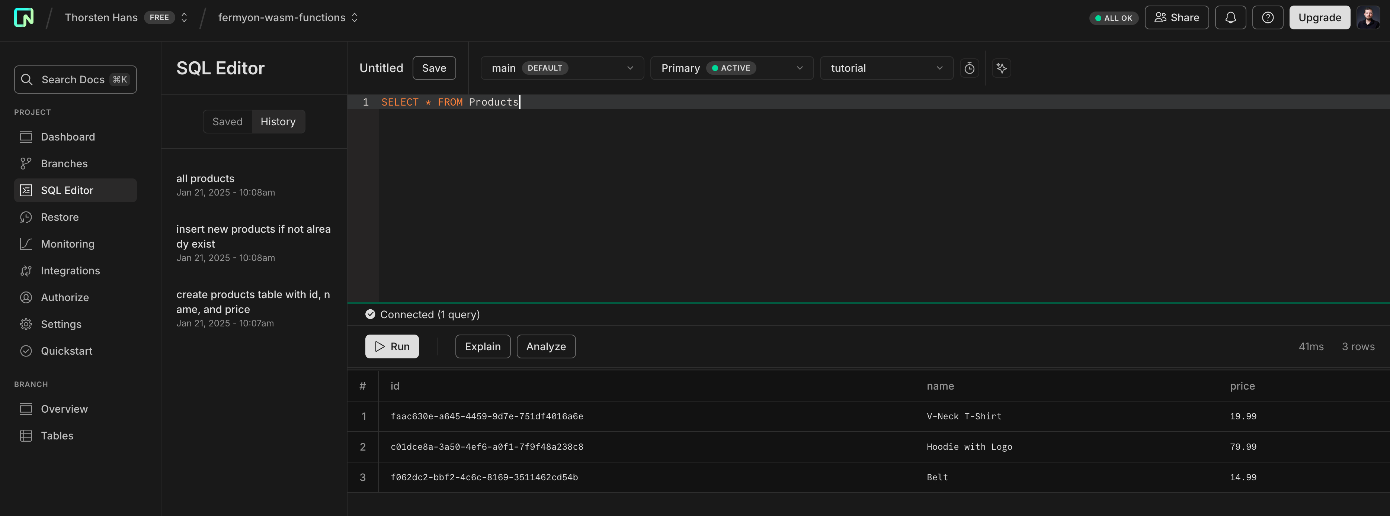
Task: Open help via the question mark icon
Action: point(1268,17)
